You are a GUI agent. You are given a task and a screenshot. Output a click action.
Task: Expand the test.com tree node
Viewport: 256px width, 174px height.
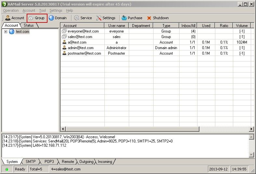pyautogui.click(x=6, y=32)
